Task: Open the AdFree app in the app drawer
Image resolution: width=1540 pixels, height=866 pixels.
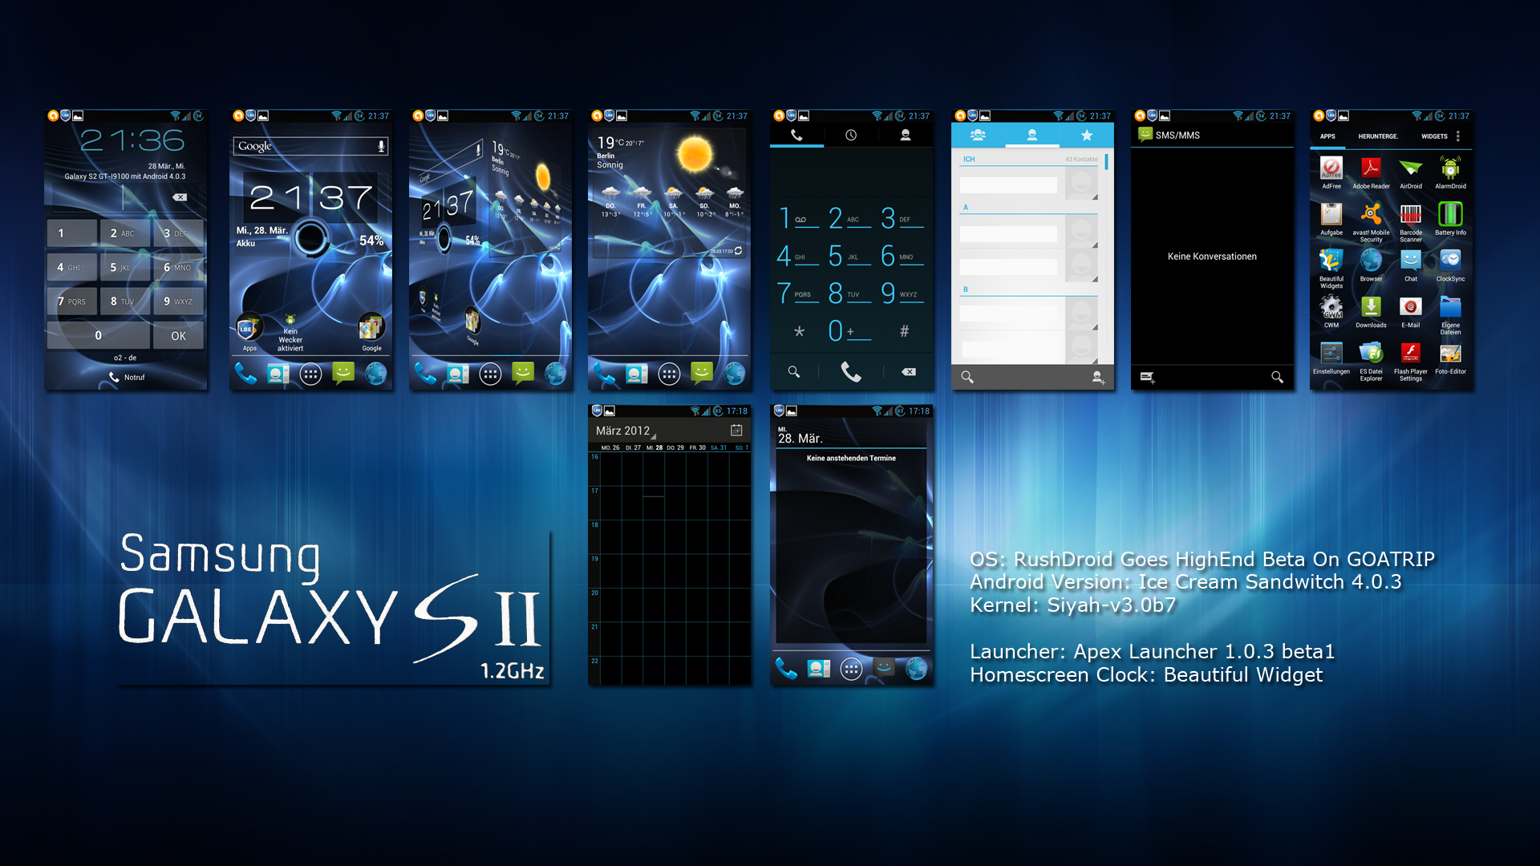Action: click(1331, 172)
